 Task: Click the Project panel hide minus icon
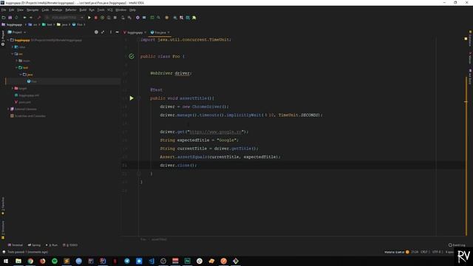point(118,32)
